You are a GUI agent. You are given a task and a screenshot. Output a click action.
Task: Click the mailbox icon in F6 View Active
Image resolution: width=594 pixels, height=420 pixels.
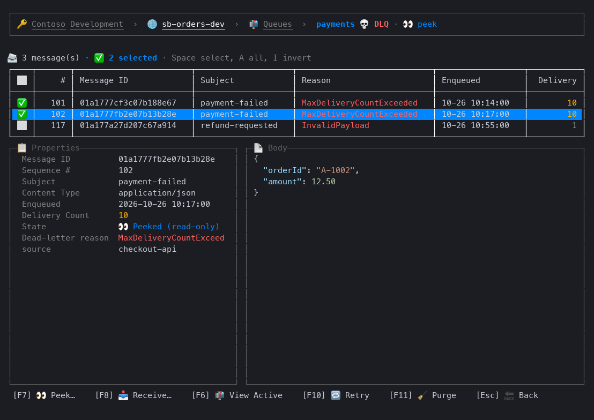tap(220, 395)
